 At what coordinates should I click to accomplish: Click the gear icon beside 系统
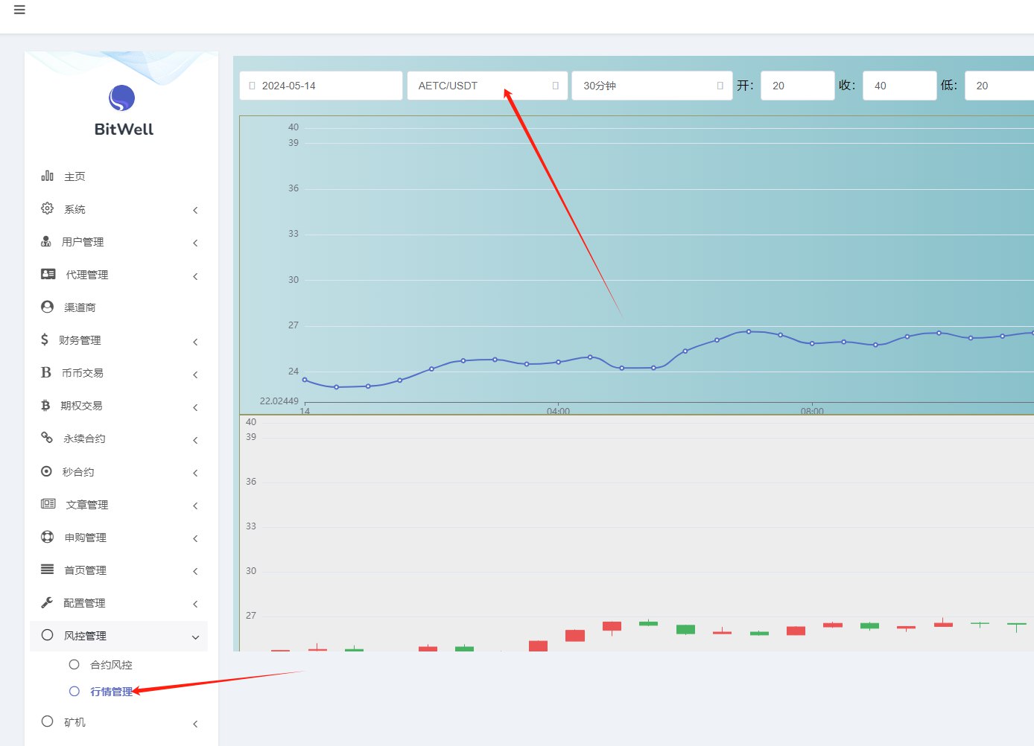pyautogui.click(x=47, y=208)
